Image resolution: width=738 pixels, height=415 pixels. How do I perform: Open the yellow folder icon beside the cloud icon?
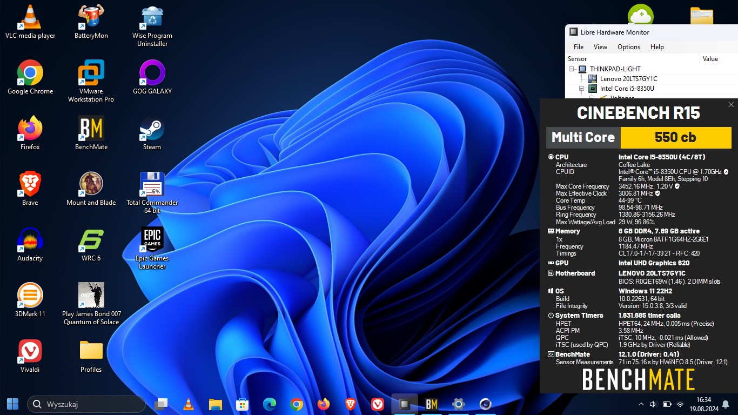[702, 15]
